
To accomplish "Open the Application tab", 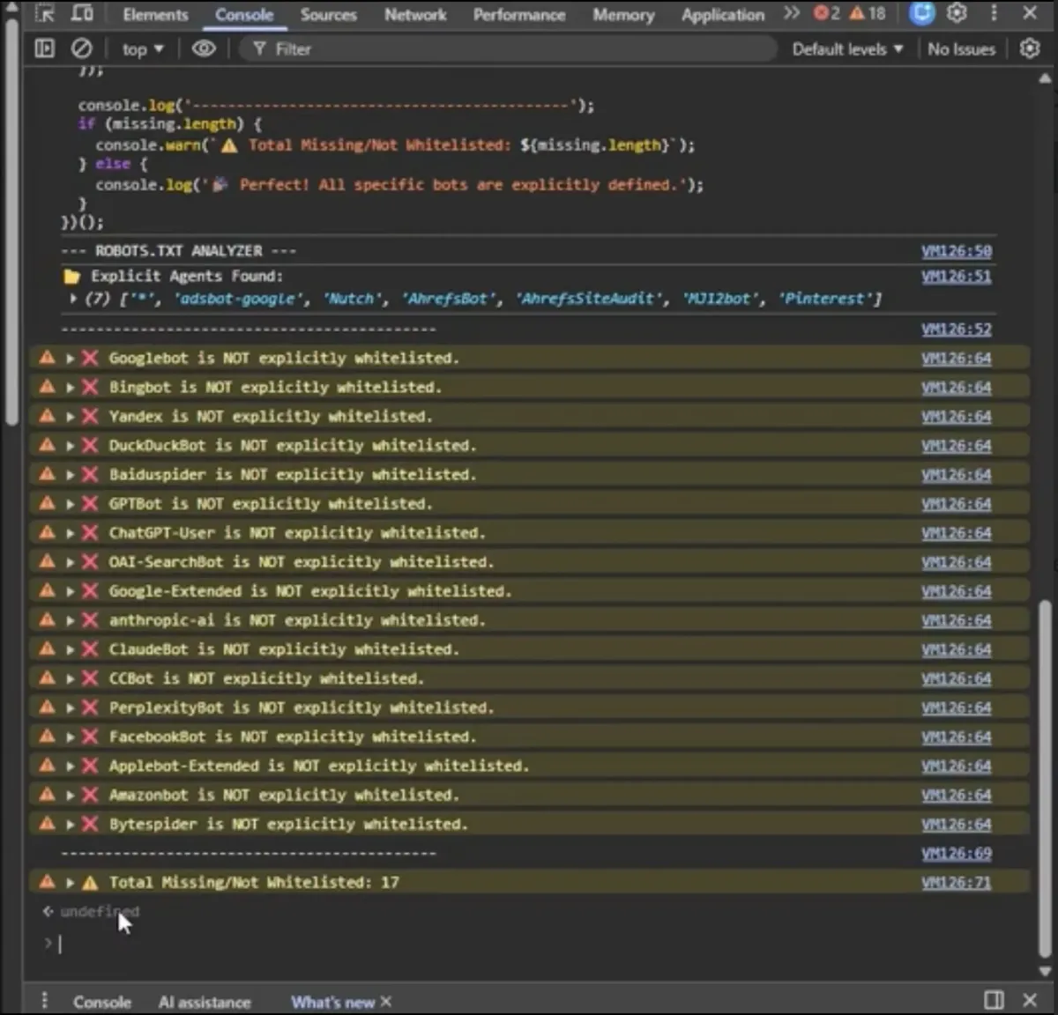I will pyautogui.click(x=723, y=15).
